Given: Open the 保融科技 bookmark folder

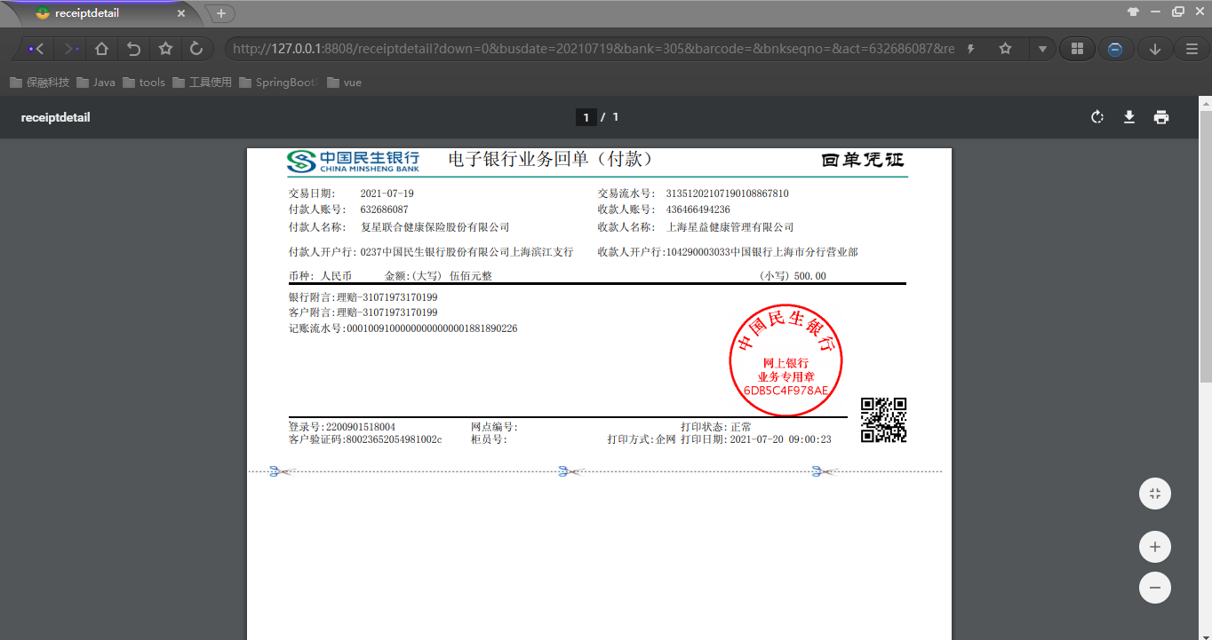Looking at the screenshot, I should [39, 83].
